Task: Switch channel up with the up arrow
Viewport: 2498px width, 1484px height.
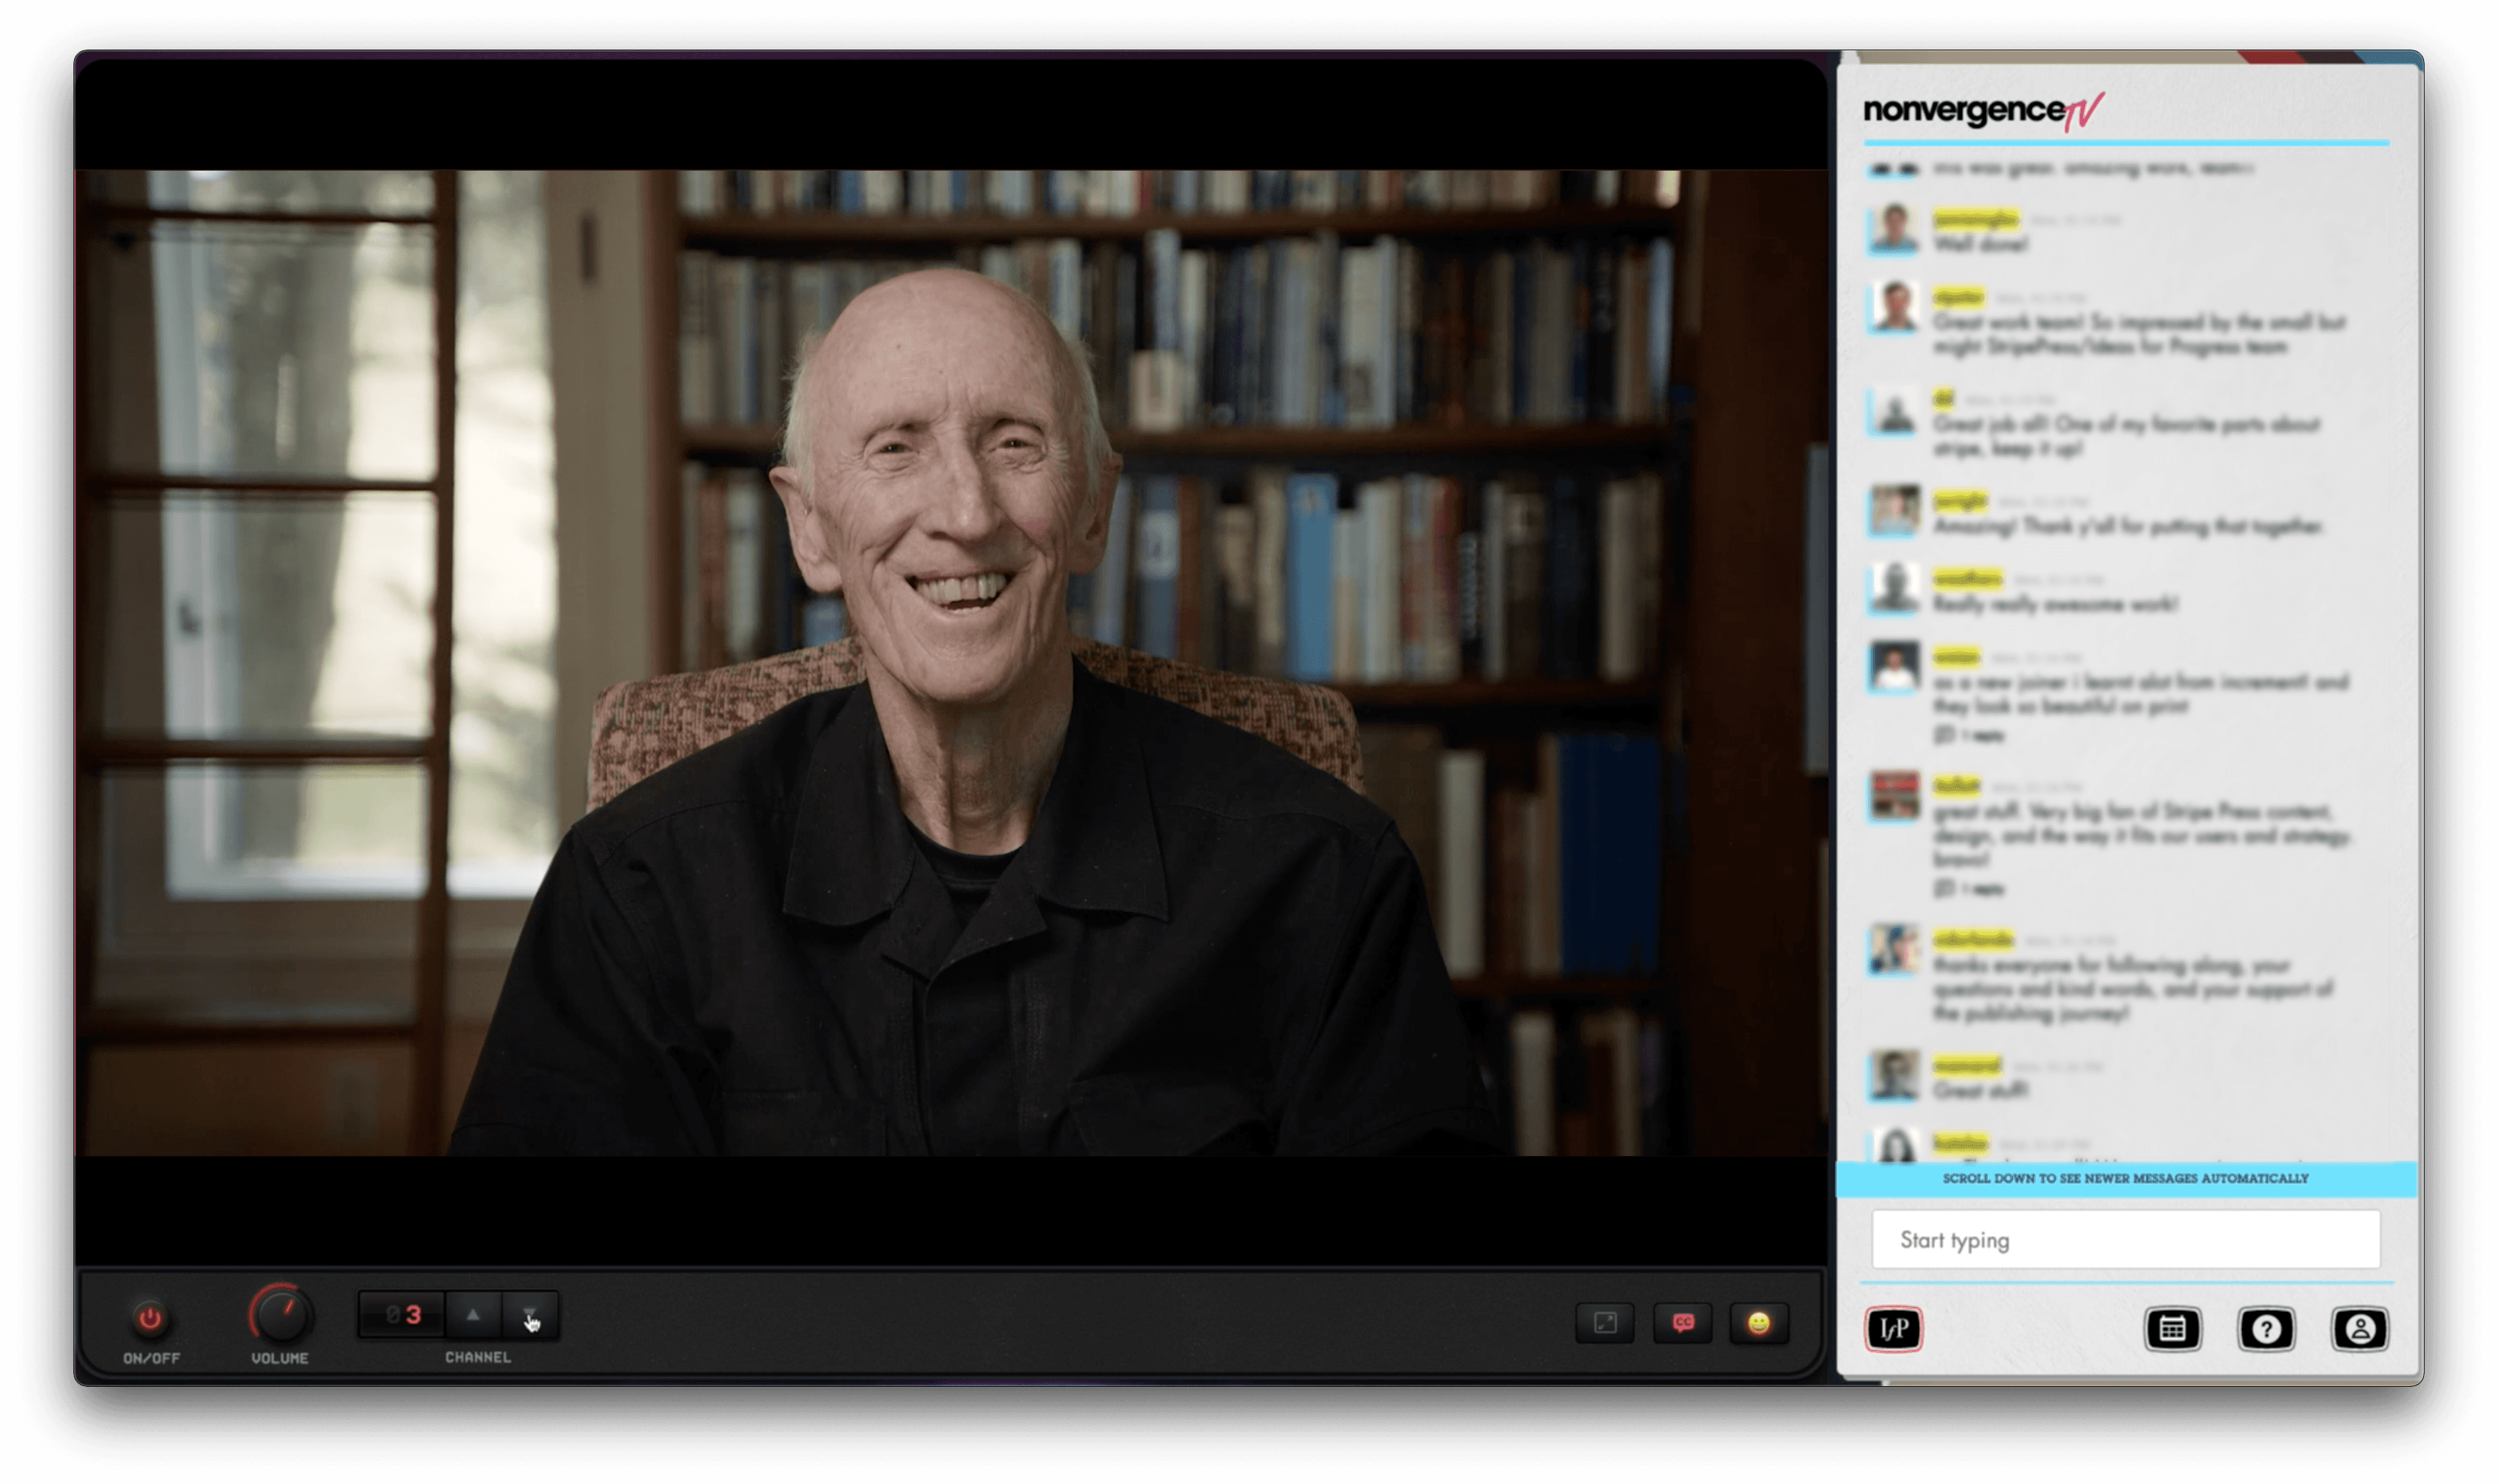Action: pyautogui.click(x=473, y=1316)
